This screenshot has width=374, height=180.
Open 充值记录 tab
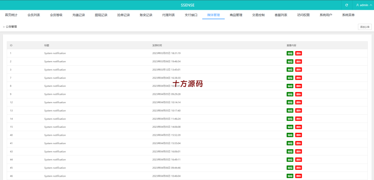(79, 15)
